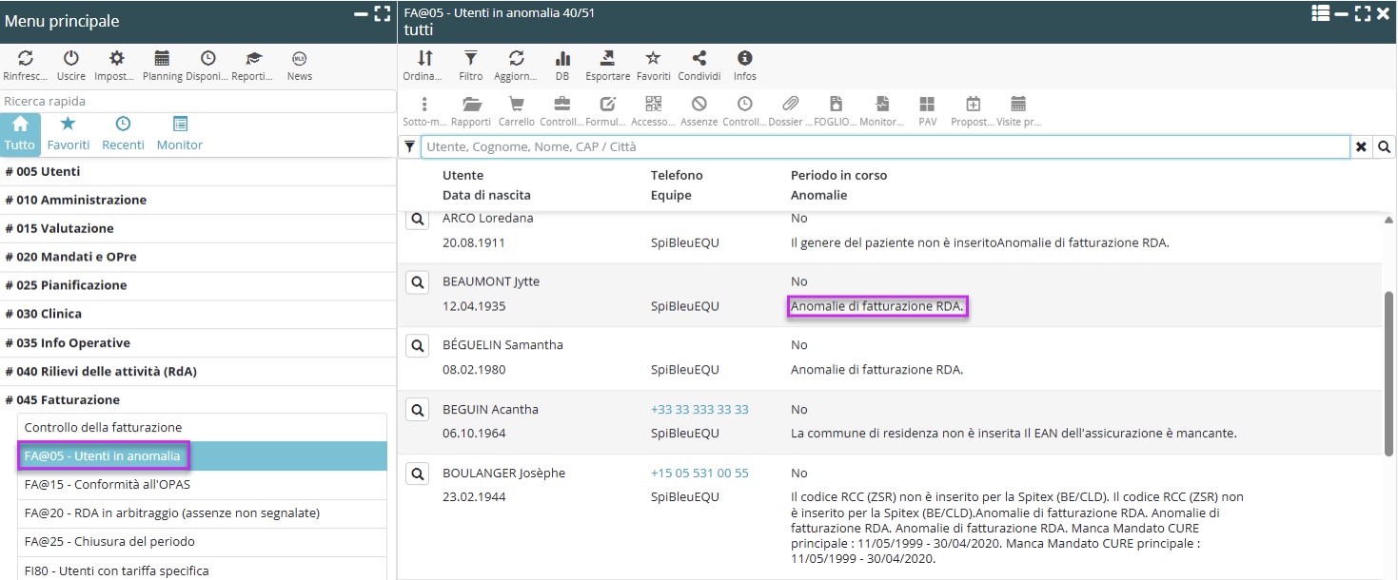The width and height of the screenshot is (1398, 580).
Task: Click the Condividi share icon
Action: tap(699, 59)
